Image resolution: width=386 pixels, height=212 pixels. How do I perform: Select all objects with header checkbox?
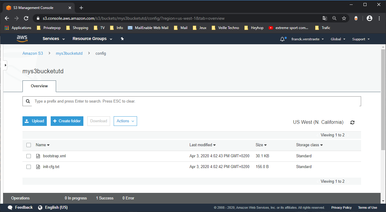point(29,145)
